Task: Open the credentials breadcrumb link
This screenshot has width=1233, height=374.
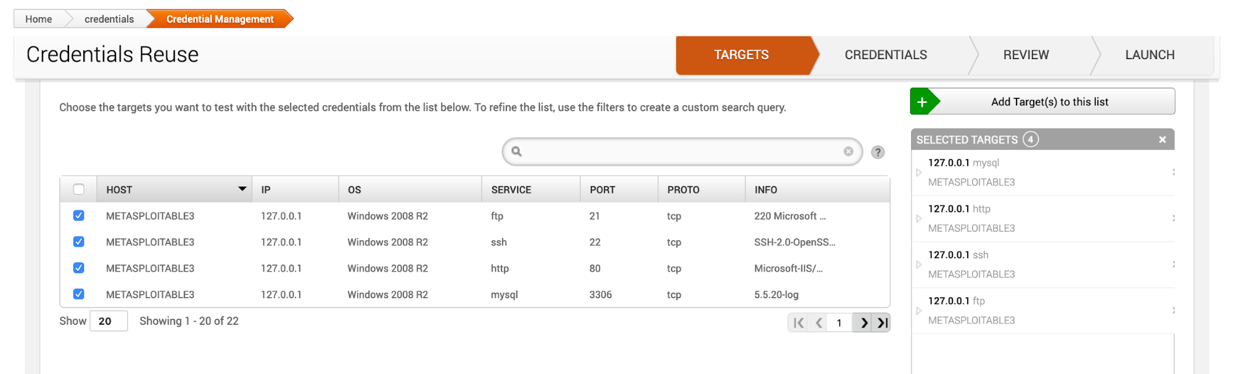Action: point(109,19)
